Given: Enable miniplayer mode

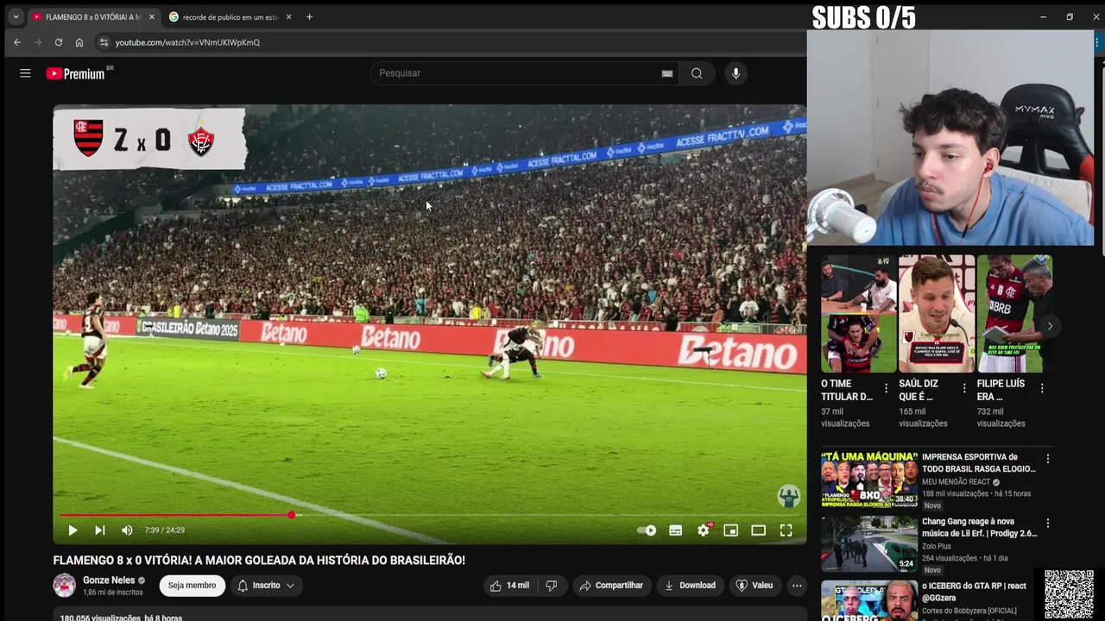Looking at the screenshot, I should click(x=731, y=530).
